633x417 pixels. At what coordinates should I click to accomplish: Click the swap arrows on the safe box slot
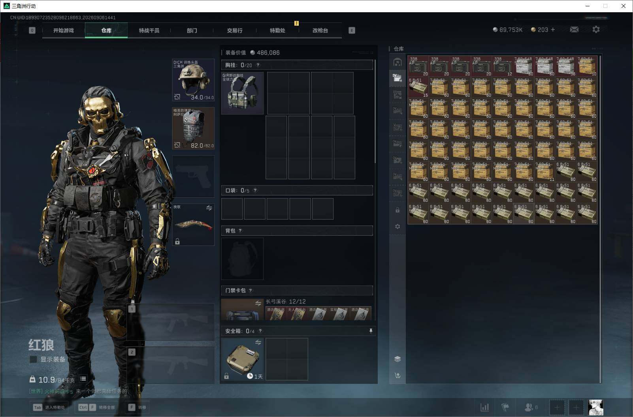258,342
